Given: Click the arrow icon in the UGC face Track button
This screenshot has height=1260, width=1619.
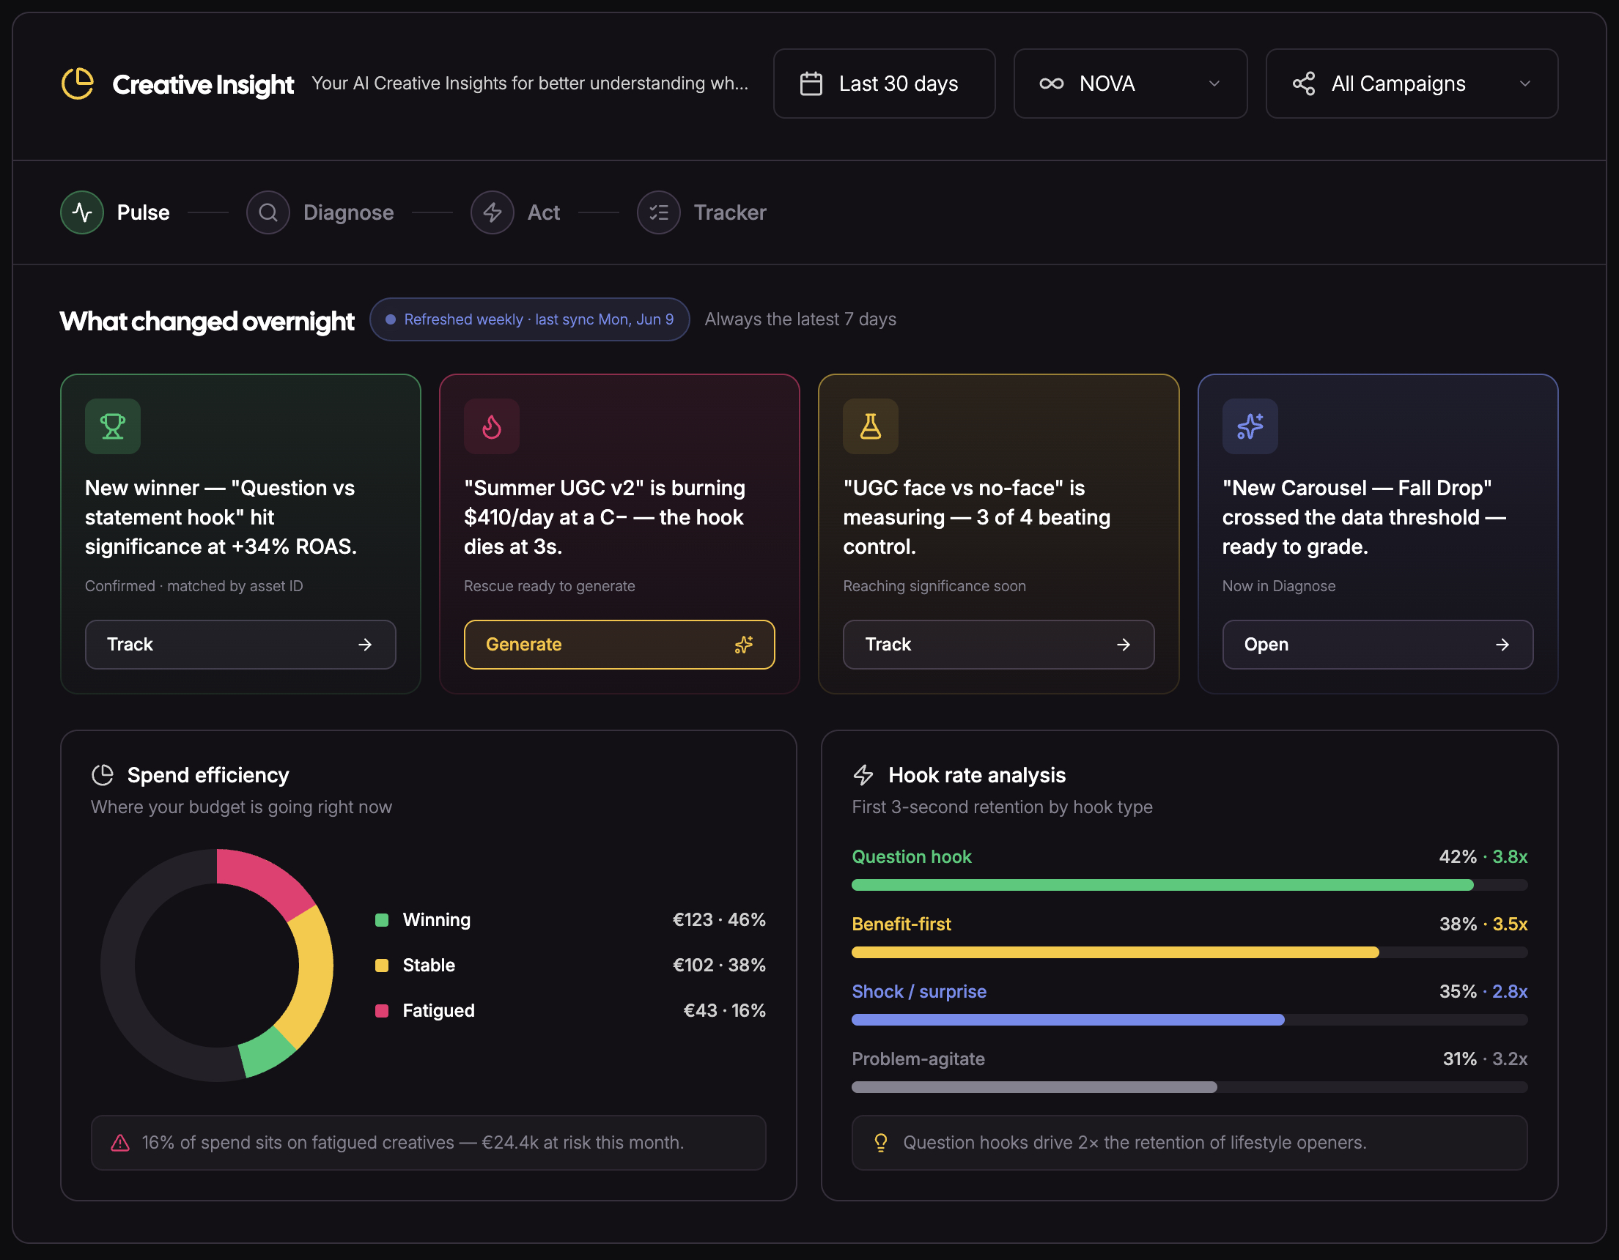Looking at the screenshot, I should [x=1123, y=645].
